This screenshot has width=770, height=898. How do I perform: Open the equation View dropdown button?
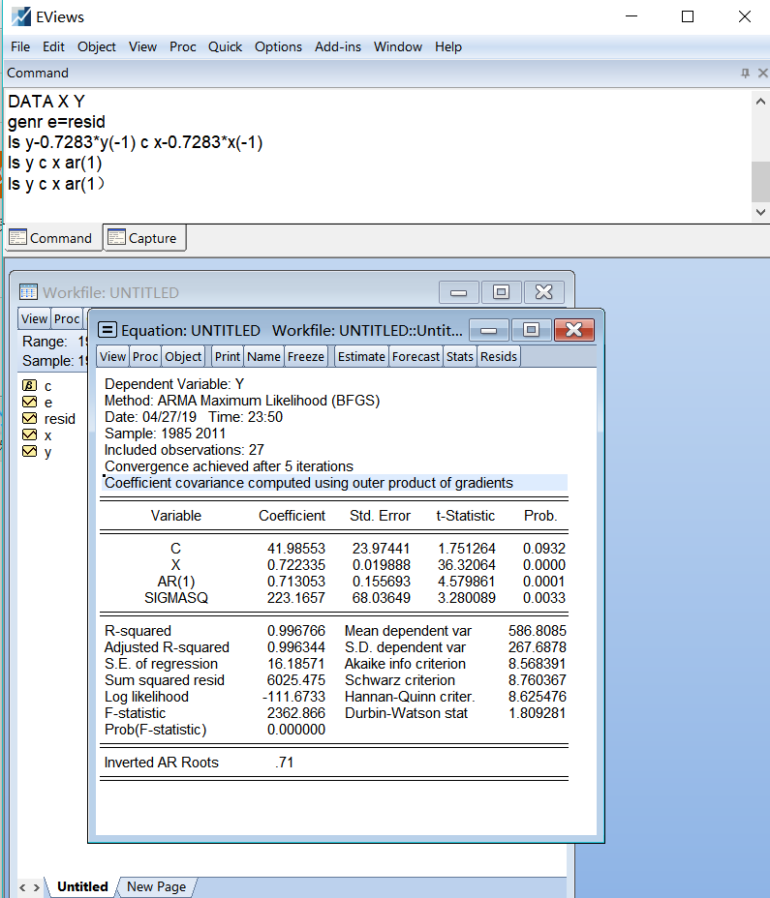pyautogui.click(x=113, y=356)
